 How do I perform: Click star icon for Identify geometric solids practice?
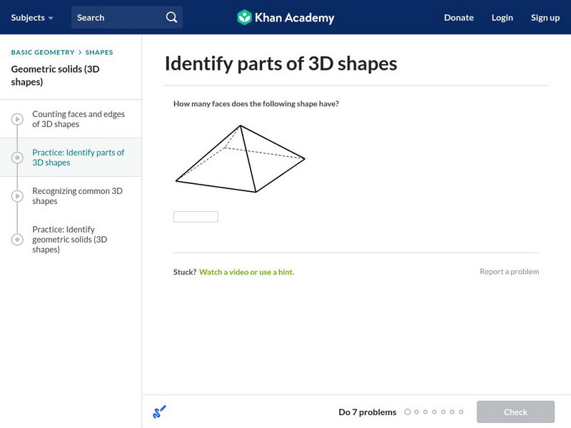click(x=17, y=240)
